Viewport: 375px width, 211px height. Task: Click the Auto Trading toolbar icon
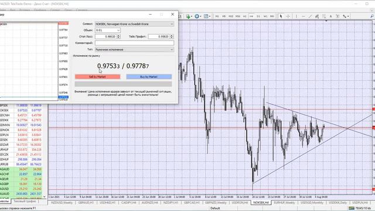189,16
